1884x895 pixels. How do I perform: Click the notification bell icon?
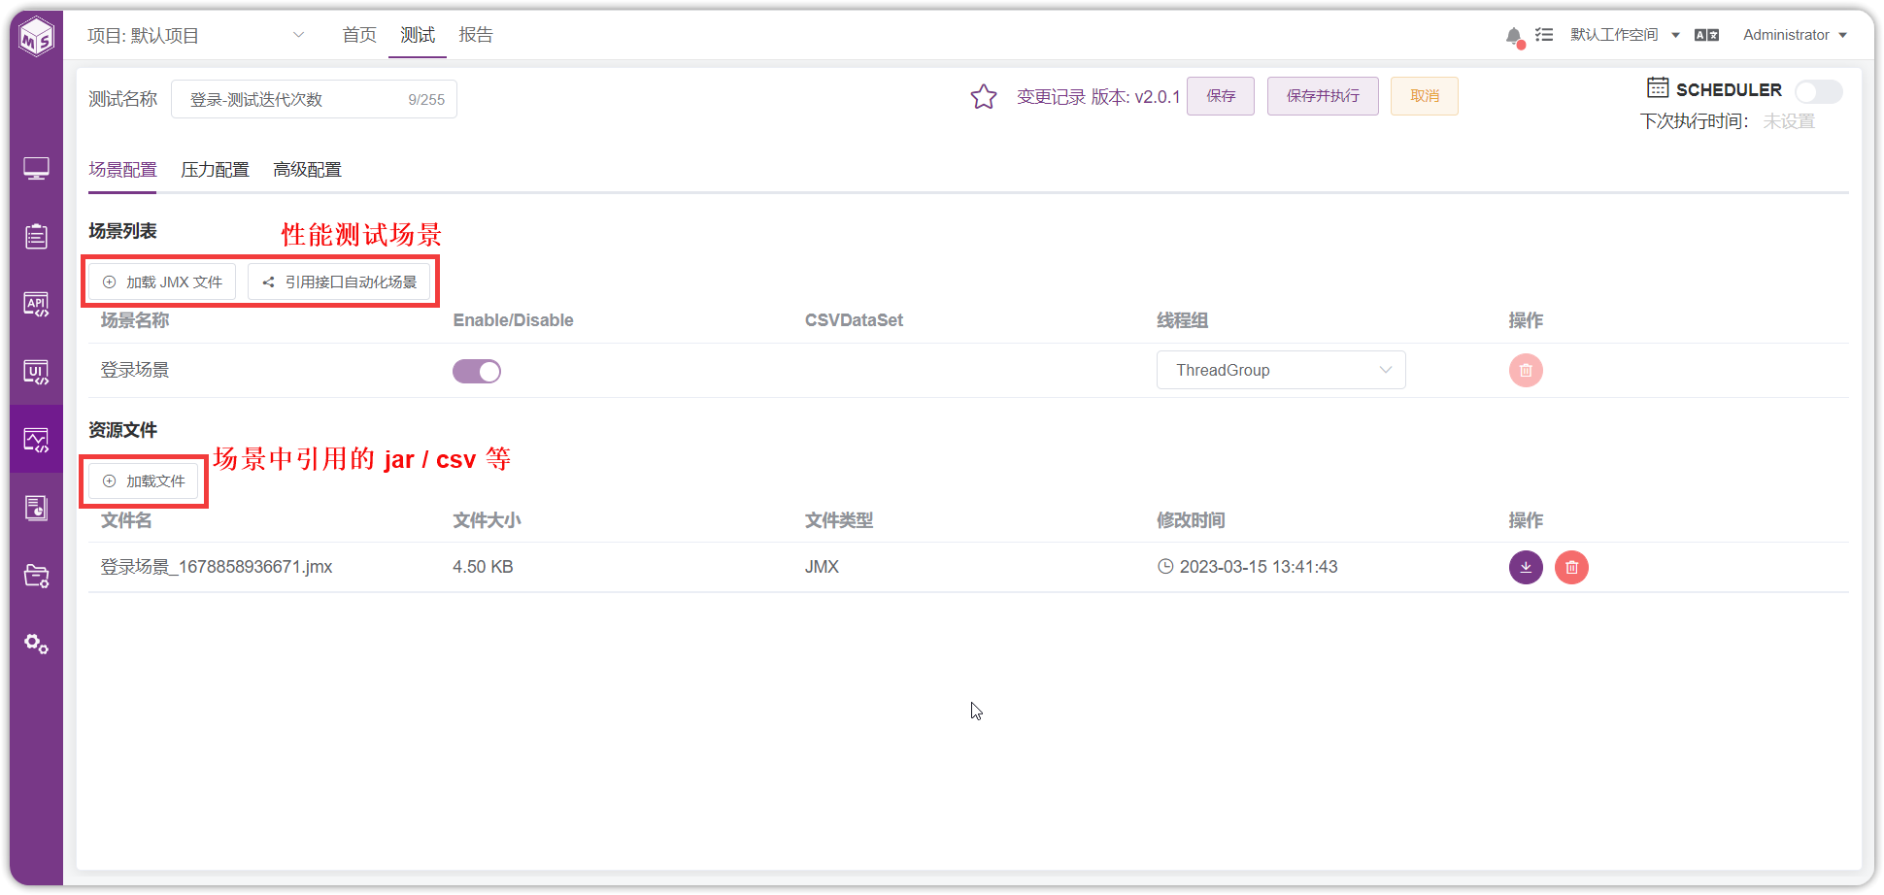point(1514,37)
